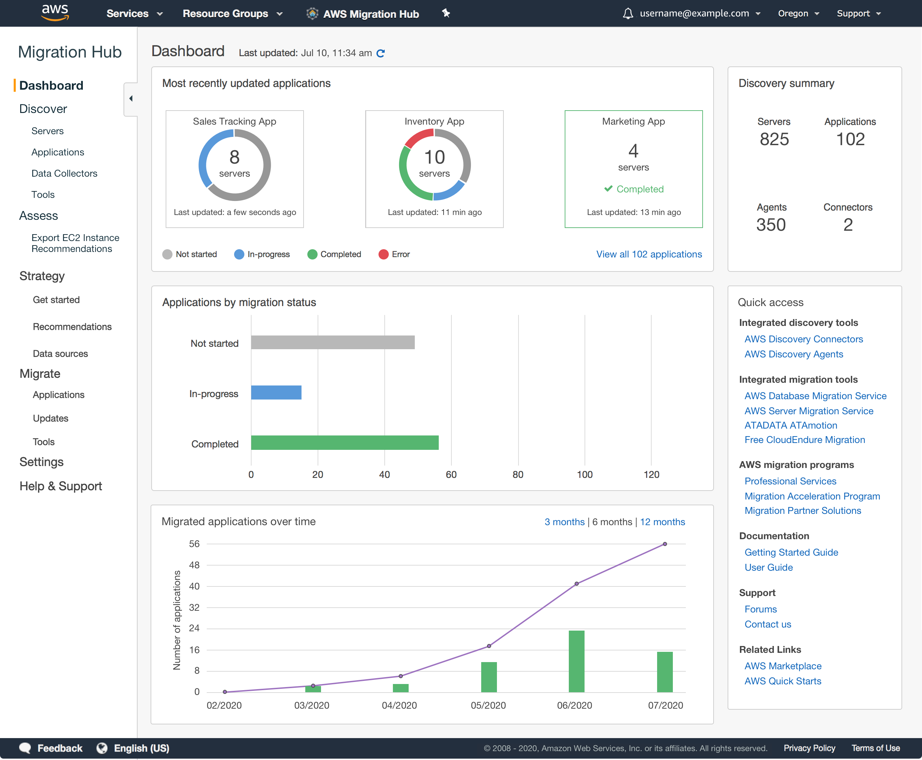
Task: Open the Resource Groups dropdown
Action: coord(232,14)
